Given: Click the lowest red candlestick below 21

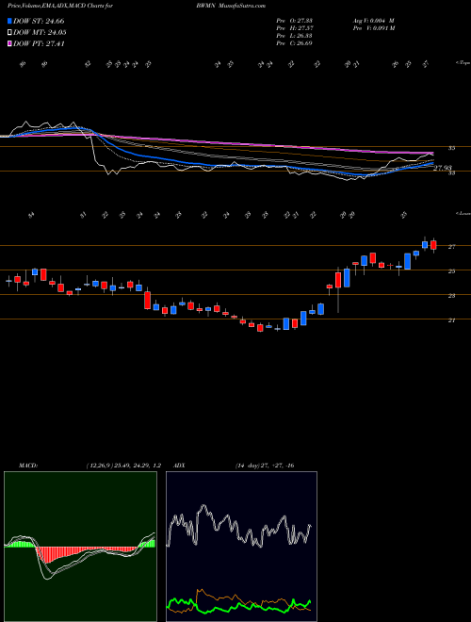Looking at the screenshot, I should [260, 328].
